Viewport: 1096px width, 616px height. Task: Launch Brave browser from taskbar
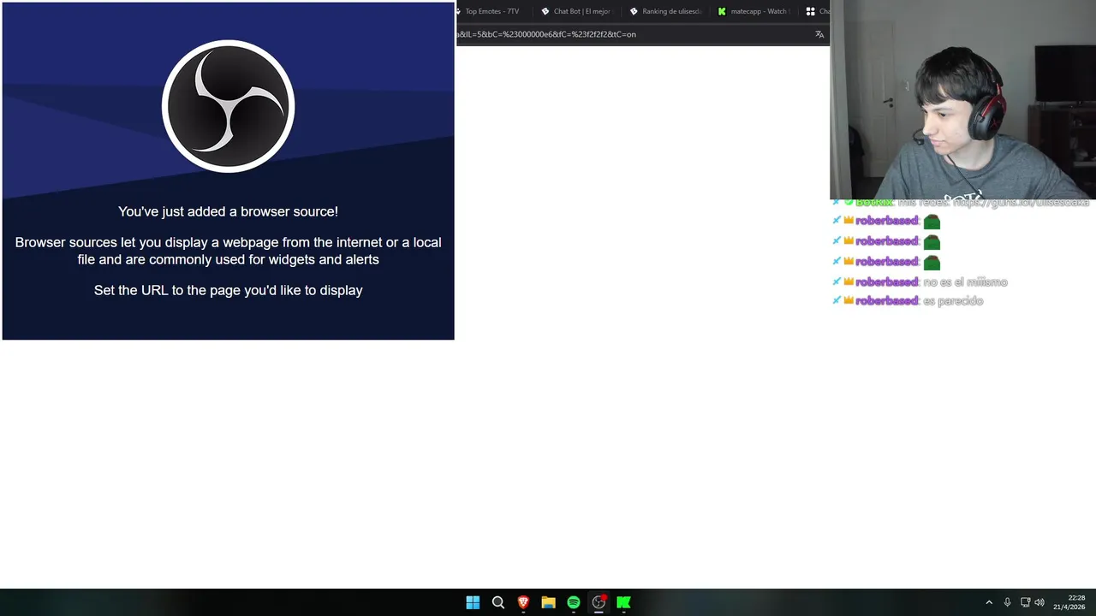(x=523, y=602)
